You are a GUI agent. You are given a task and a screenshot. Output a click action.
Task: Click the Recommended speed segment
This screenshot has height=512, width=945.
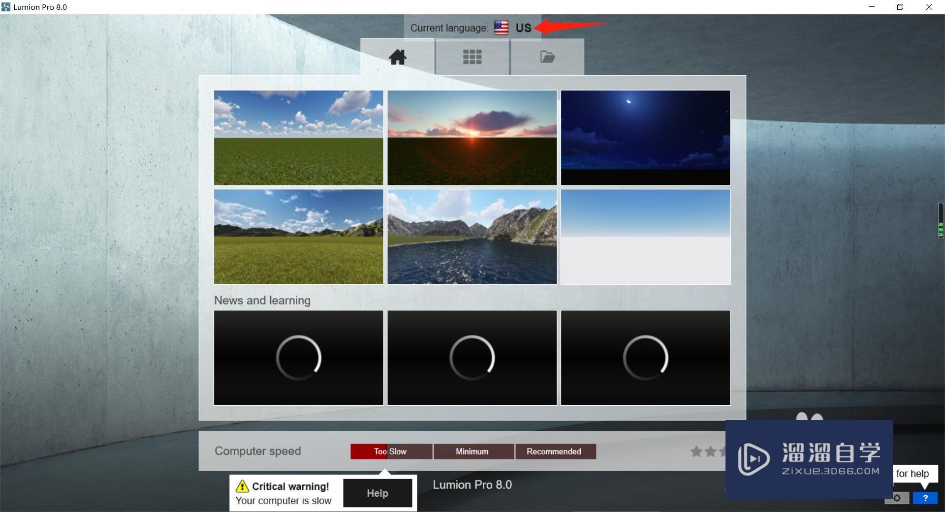tap(556, 452)
